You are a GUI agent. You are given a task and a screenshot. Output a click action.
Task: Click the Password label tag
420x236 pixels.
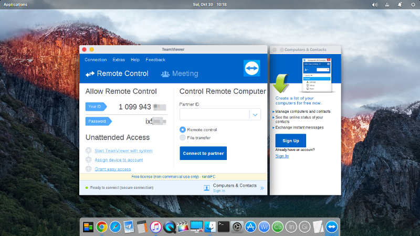[x=98, y=121]
